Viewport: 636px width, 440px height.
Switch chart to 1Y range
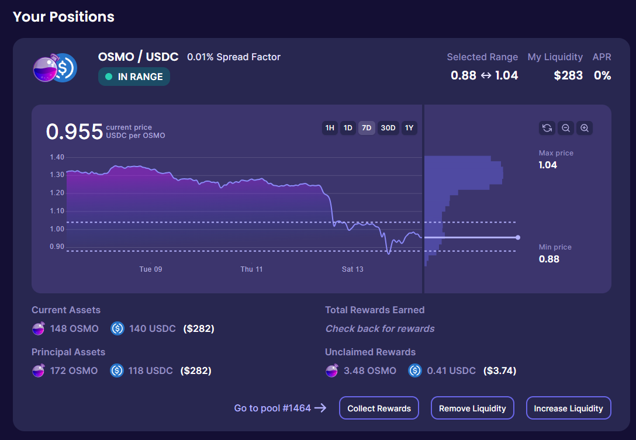click(x=409, y=128)
